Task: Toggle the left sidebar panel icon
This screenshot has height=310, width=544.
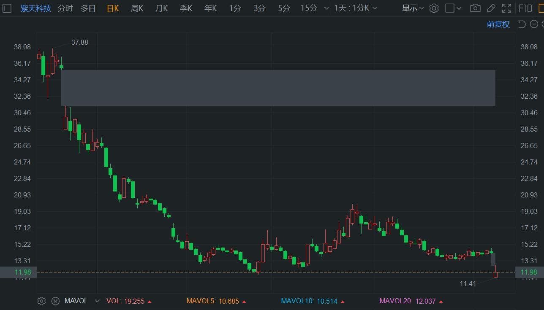Action: [x=7, y=8]
